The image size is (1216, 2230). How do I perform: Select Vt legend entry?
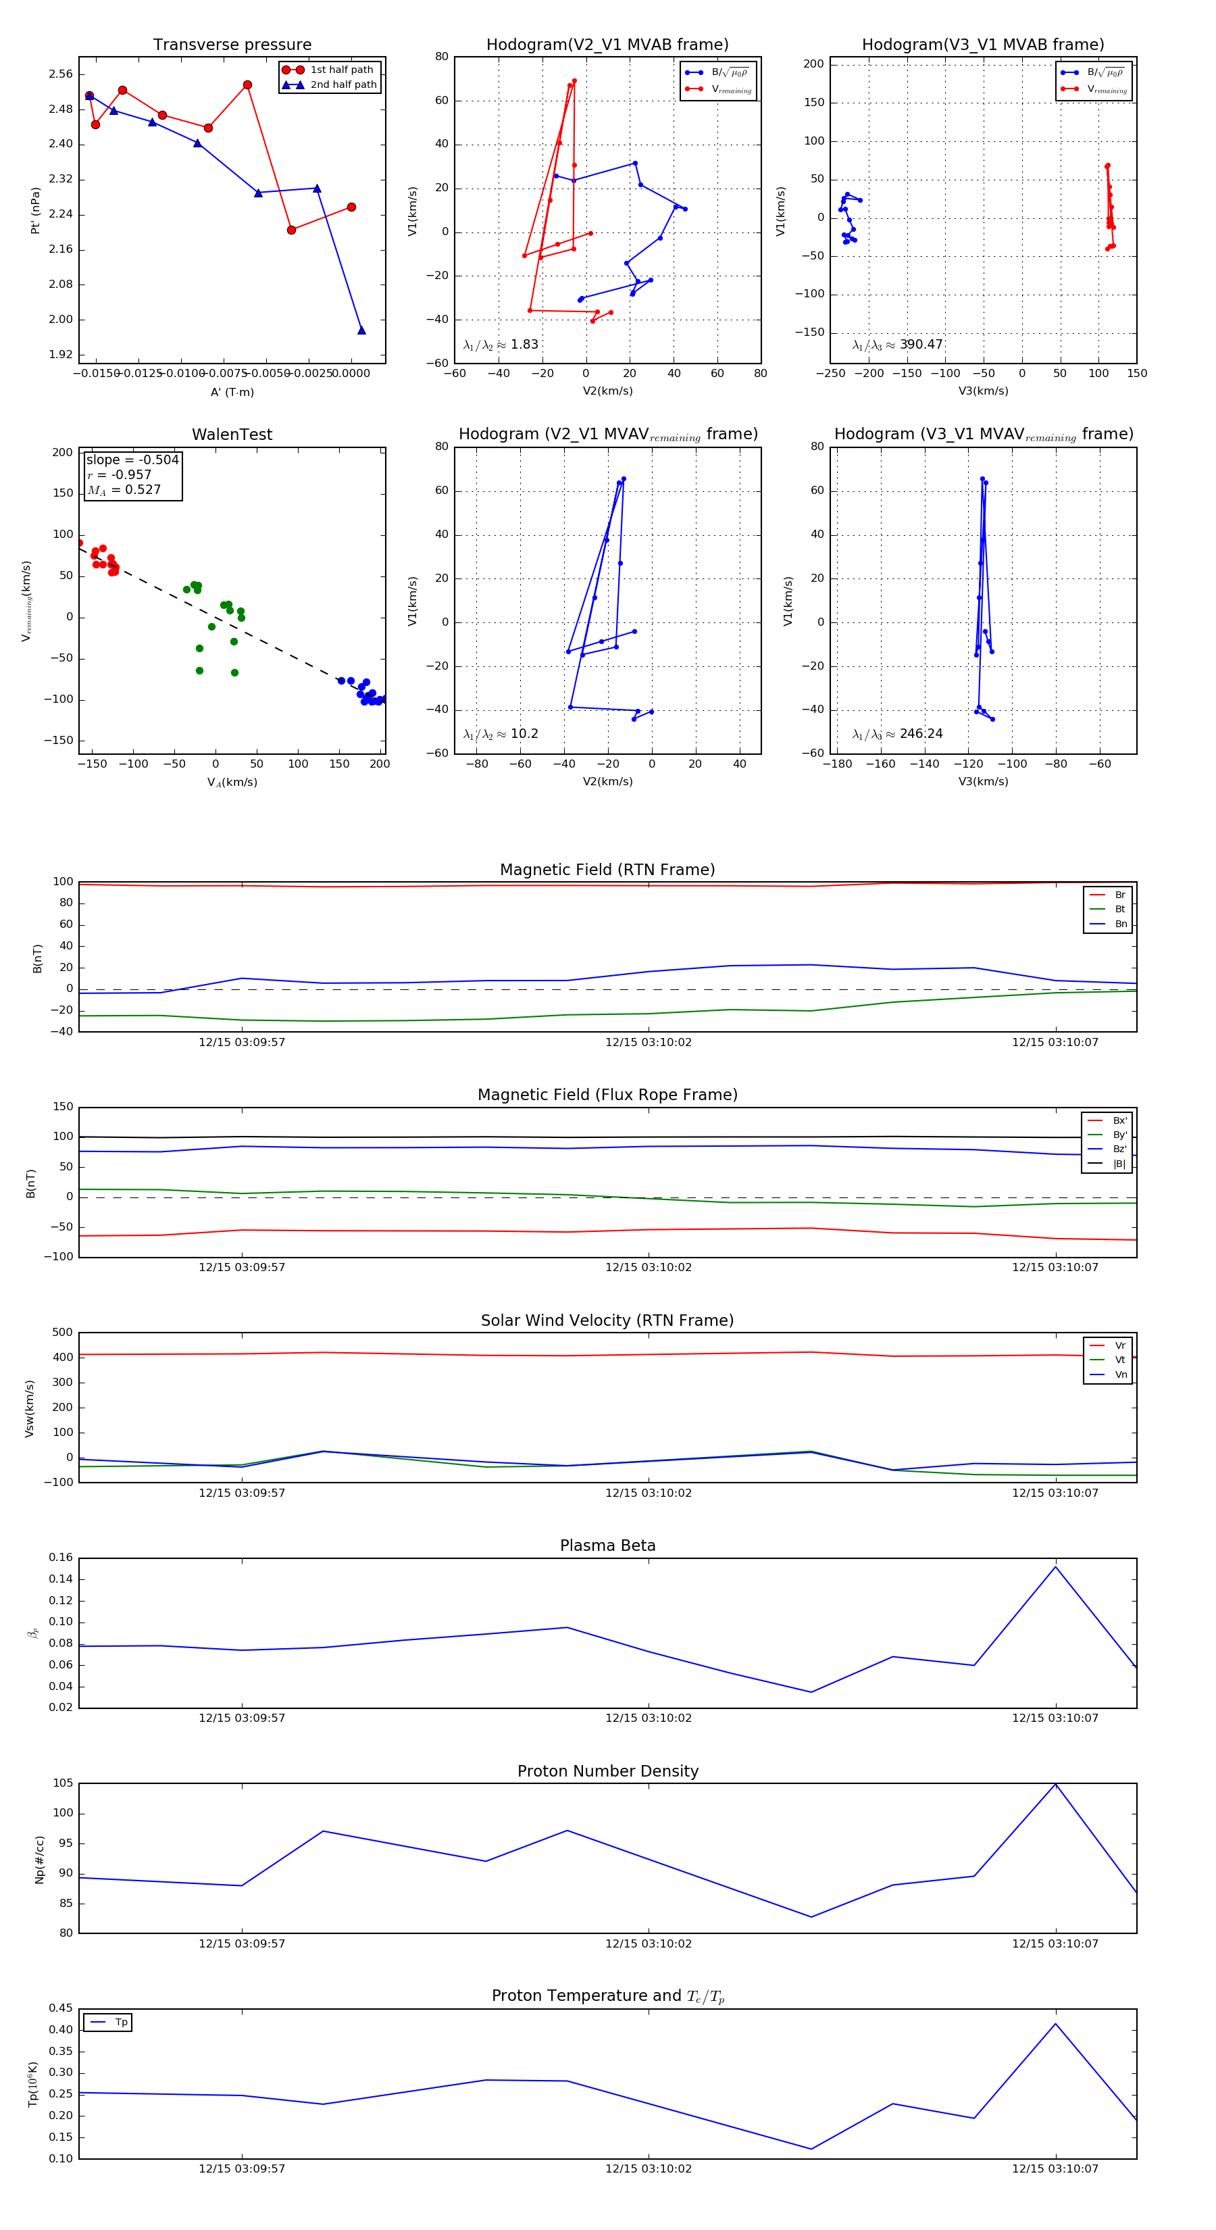pyautogui.click(x=1108, y=1360)
